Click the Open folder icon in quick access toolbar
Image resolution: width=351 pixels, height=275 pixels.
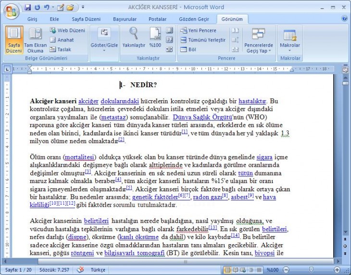tap(70, 8)
